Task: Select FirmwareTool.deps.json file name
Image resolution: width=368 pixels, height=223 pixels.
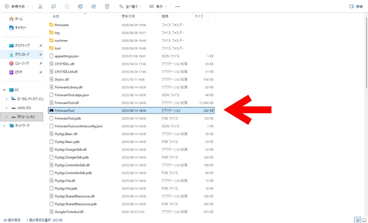Action: 72,95
